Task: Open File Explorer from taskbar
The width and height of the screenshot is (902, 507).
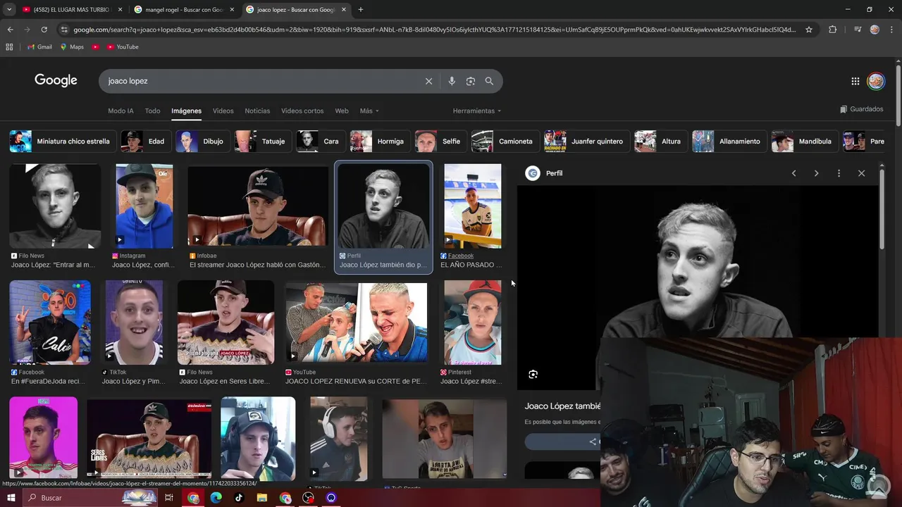Action: (261, 498)
